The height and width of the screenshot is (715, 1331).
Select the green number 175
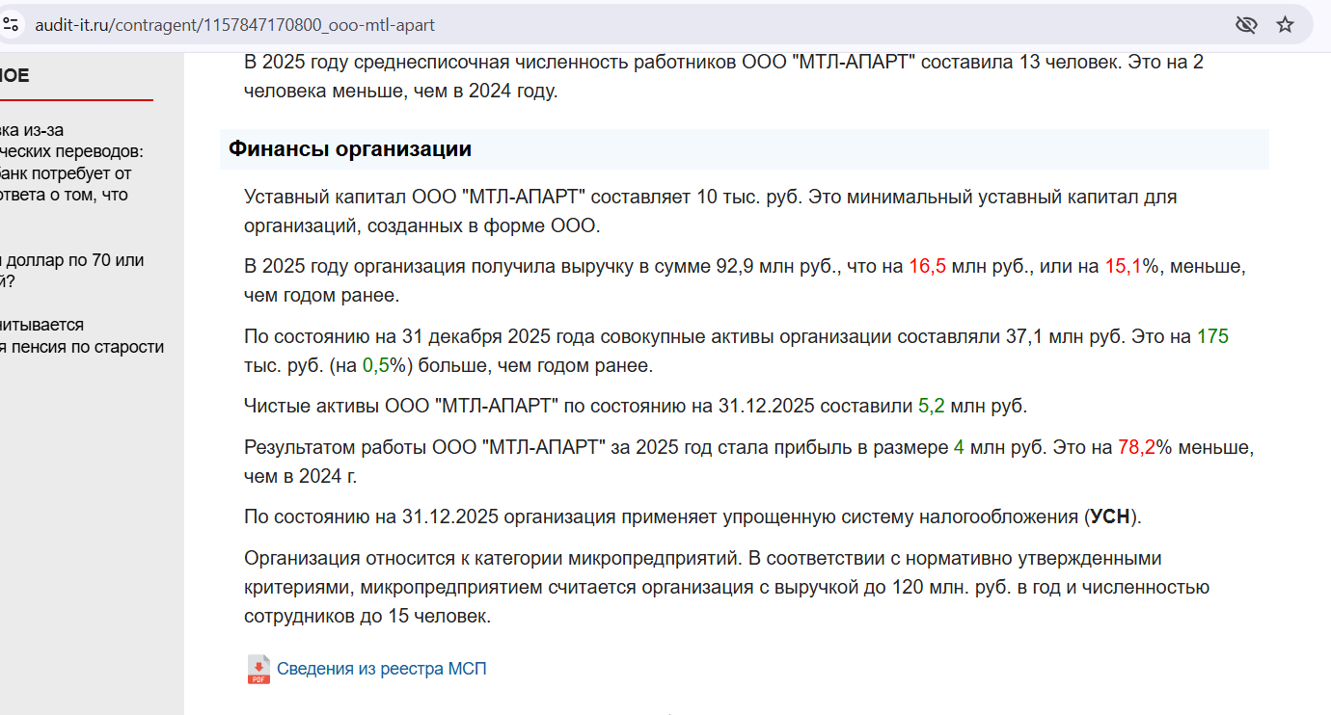tap(1212, 337)
